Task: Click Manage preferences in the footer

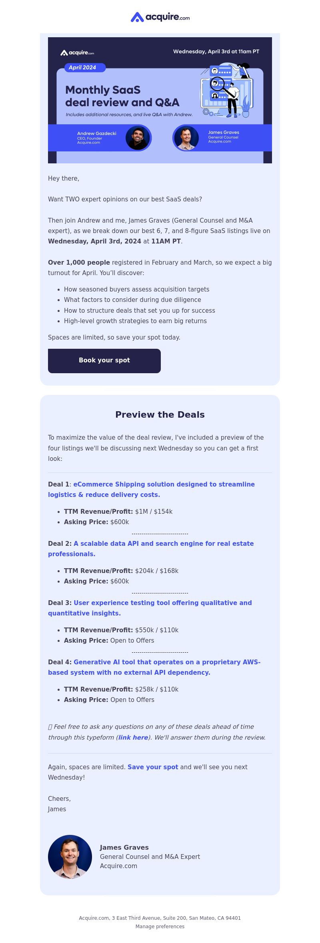Action: coord(160,926)
